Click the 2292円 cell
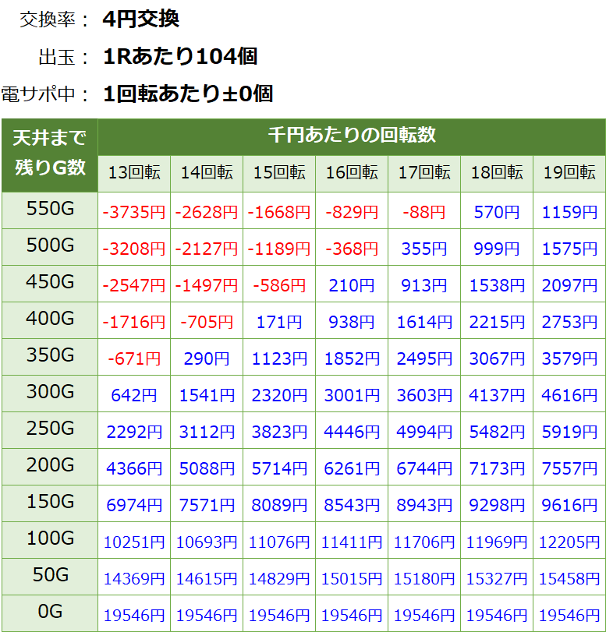 point(134,432)
